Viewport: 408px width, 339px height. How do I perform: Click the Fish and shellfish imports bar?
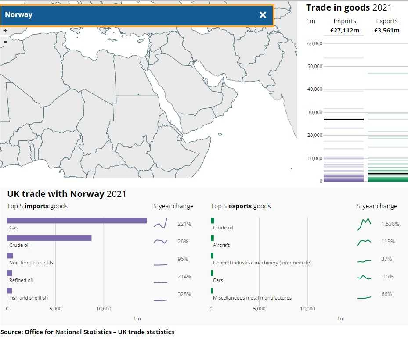[10, 290]
